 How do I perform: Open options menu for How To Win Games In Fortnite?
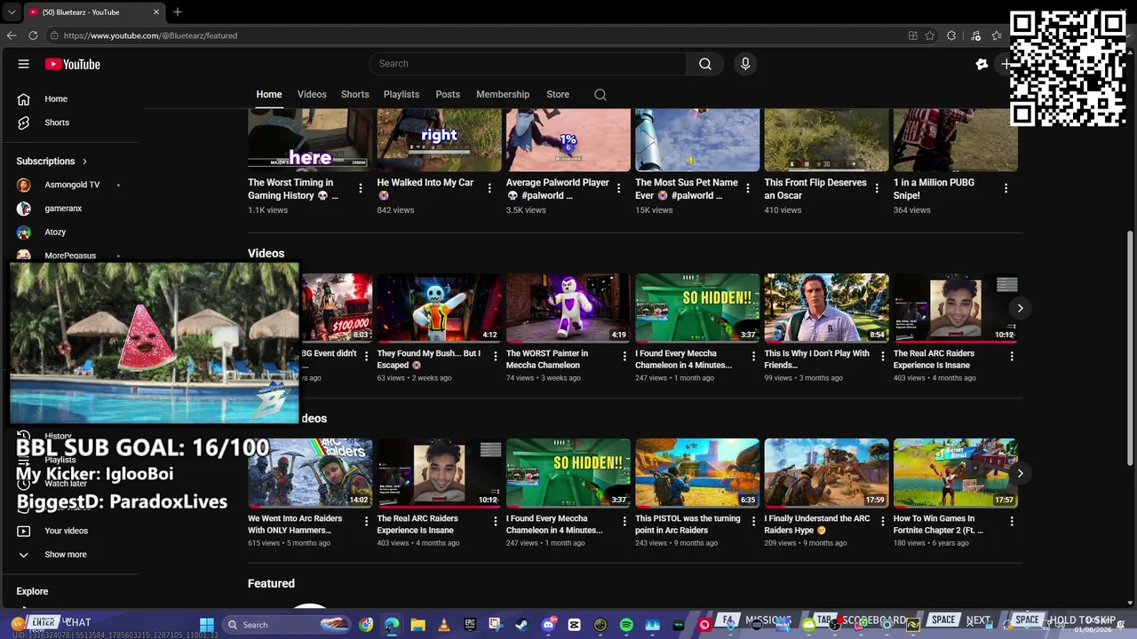coord(1012,522)
